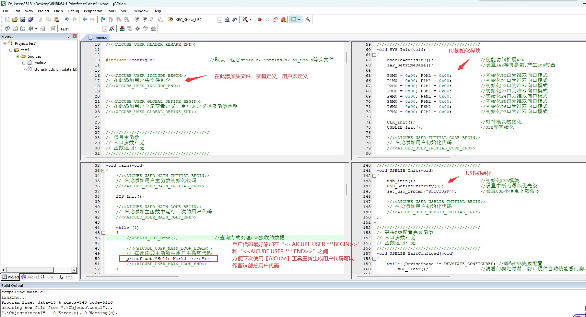
Task: Pin the Project panel with the pushpin
Action: (x=68, y=36)
